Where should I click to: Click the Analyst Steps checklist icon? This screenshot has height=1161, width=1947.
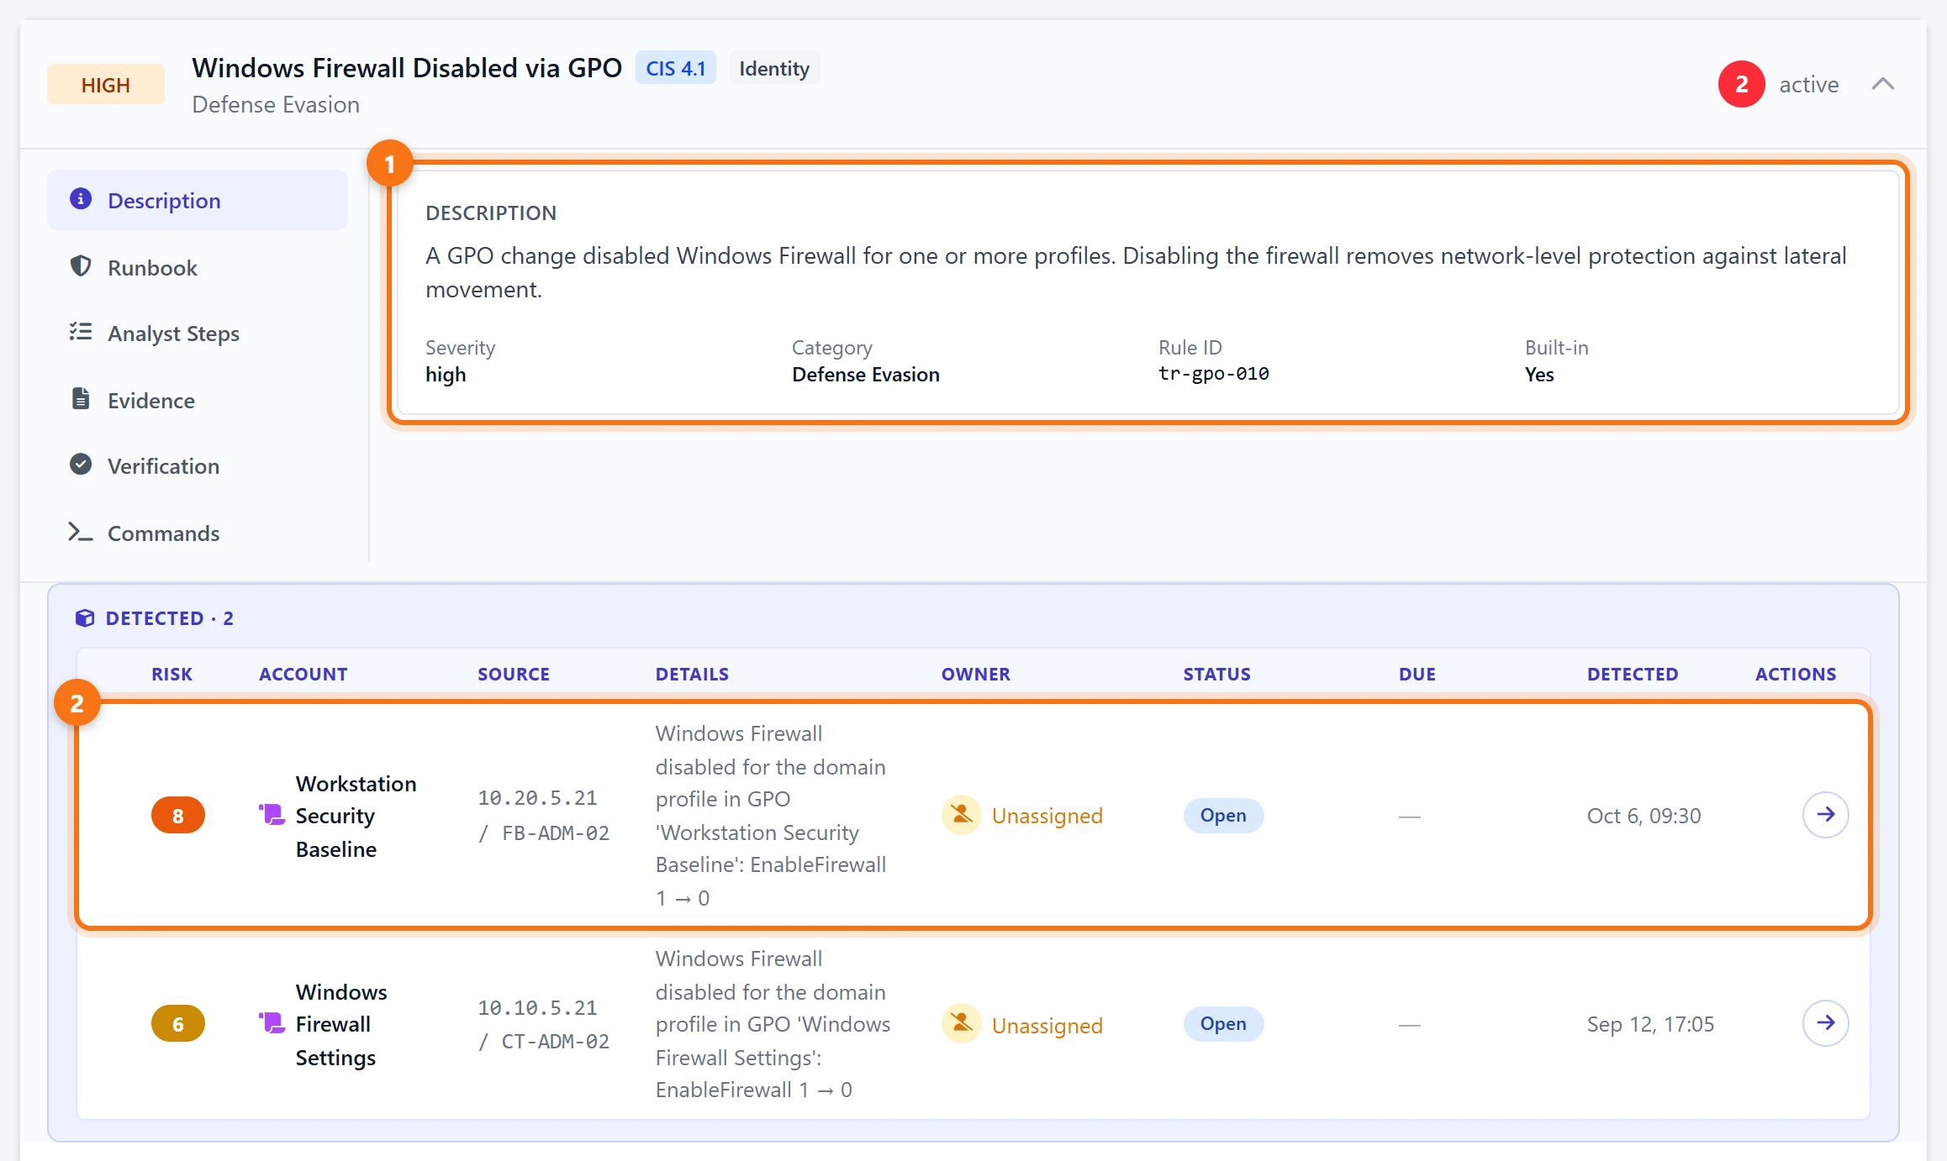81,332
